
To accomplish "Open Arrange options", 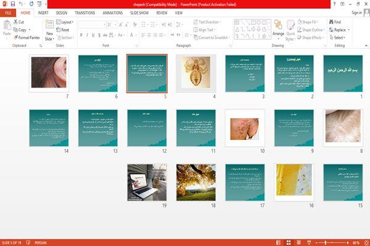I will pos(278,30).
